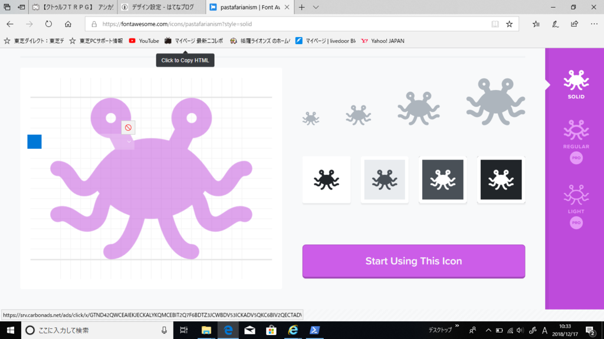
Task: Open the 東芝PCサポート情報 bookmark
Action: click(96, 41)
